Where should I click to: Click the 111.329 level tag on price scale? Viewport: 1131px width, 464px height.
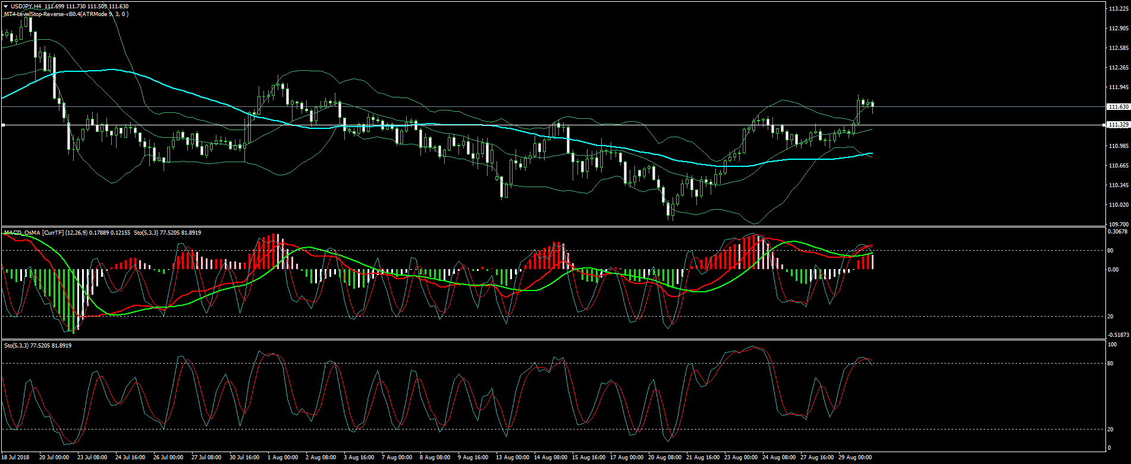coord(1118,125)
